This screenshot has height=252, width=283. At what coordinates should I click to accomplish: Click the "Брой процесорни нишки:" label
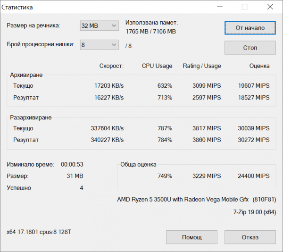[41, 44]
